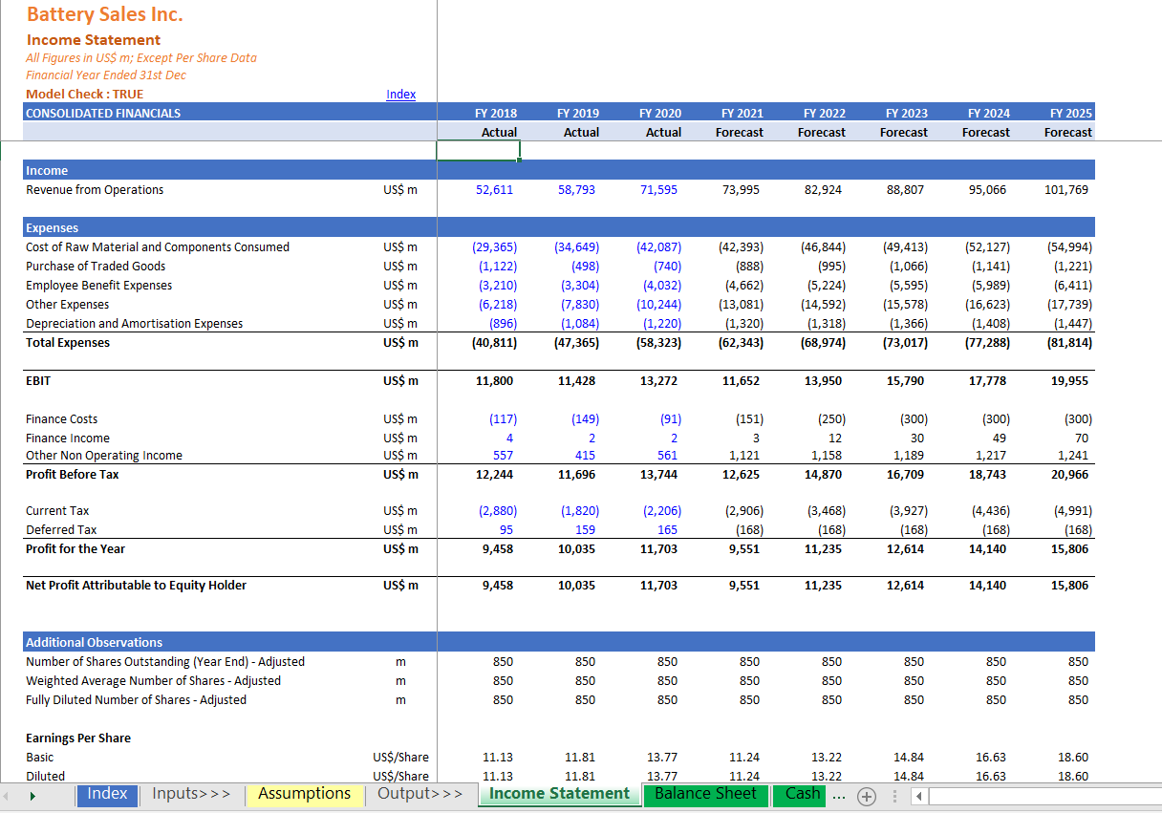
Task: Switch to the Inputs>>> sheet tab
Action: (x=191, y=794)
